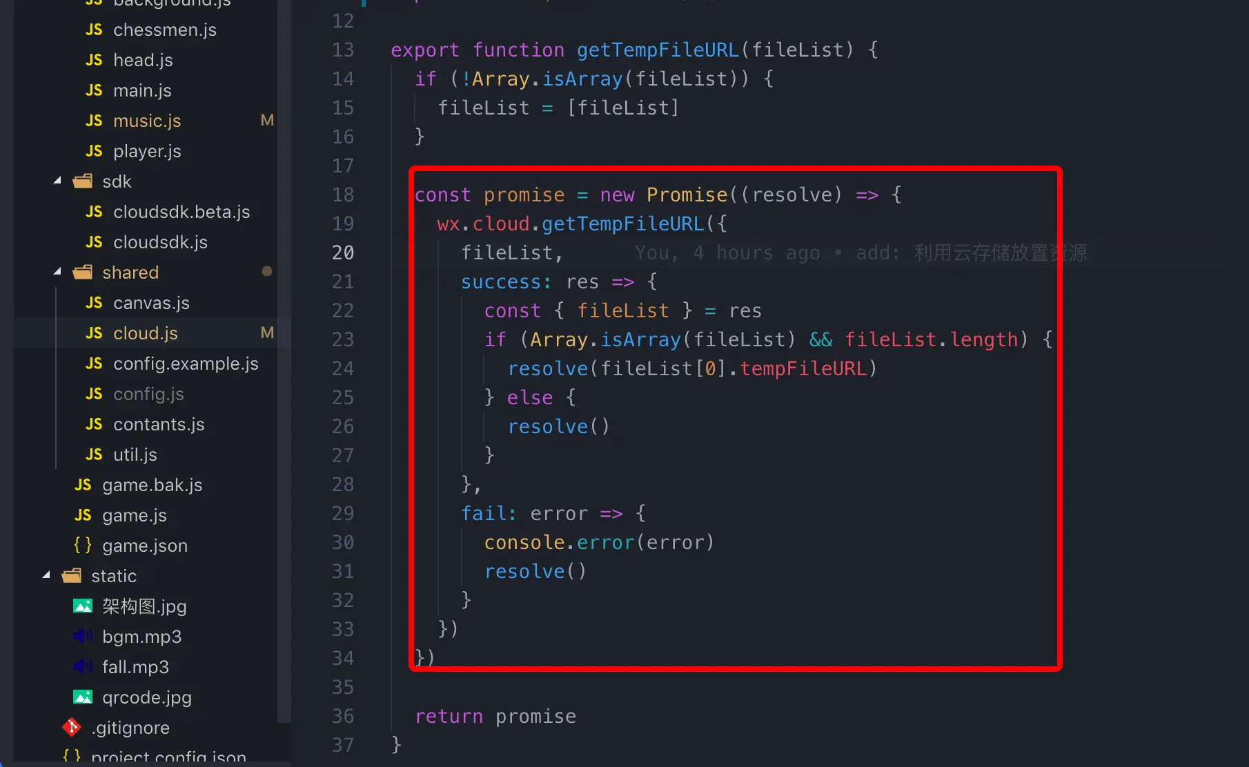Click the JS icon beside util.js
The image size is (1249, 767).
pyautogui.click(x=94, y=455)
